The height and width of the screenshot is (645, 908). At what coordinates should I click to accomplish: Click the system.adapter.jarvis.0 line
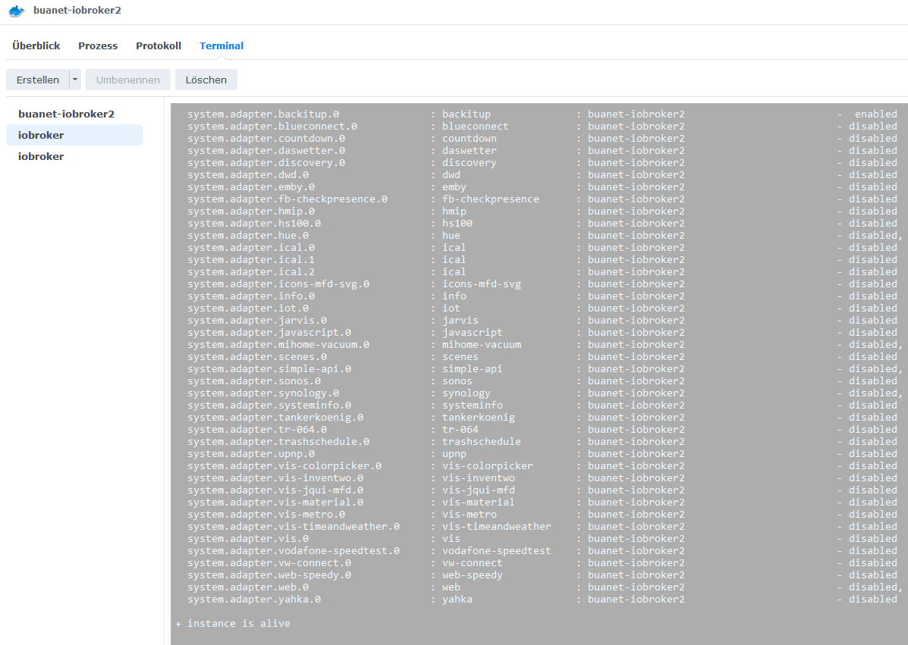257,321
